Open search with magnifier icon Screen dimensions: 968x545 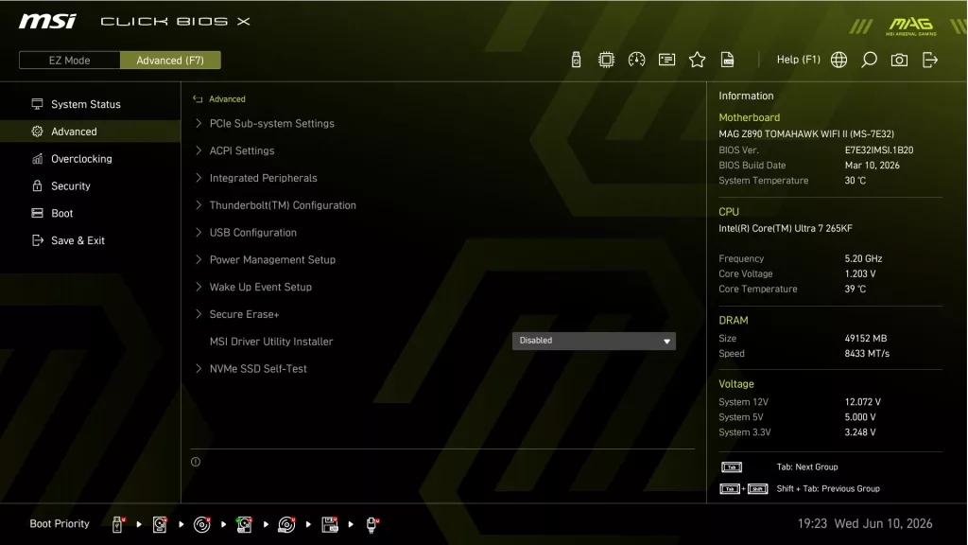[x=869, y=60]
